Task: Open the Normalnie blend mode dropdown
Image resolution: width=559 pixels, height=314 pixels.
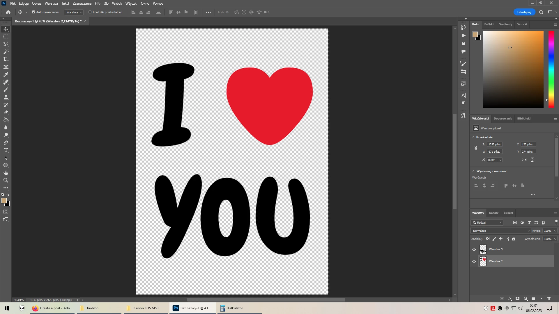Action: click(501, 231)
